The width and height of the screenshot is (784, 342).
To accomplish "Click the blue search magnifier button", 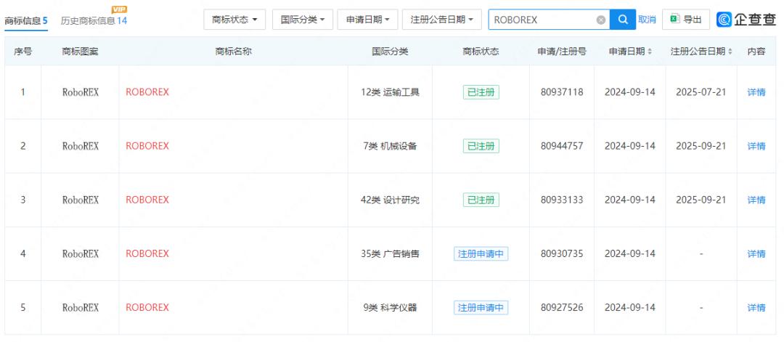I will (x=622, y=20).
